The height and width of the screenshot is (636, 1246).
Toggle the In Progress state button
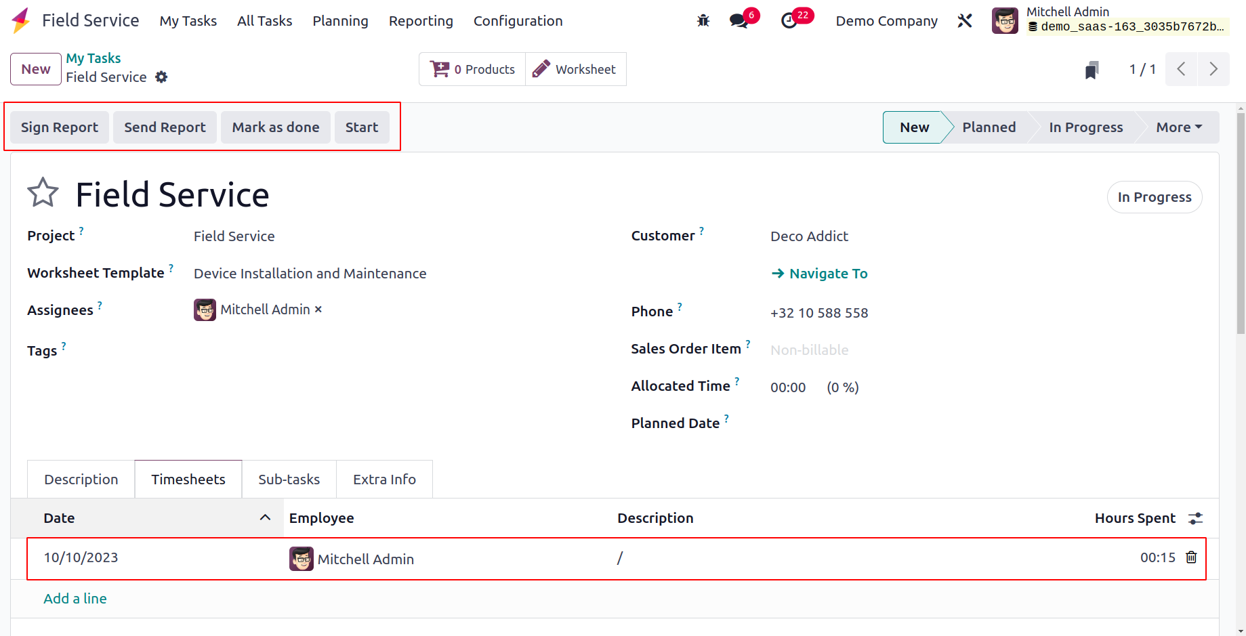pos(1154,197)
